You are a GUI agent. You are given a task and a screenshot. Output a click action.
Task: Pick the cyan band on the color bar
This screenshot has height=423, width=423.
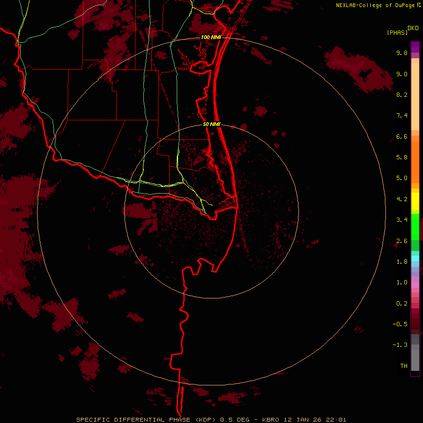[x=415, y=258]
